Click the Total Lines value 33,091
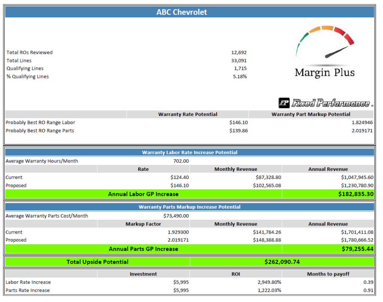This screenshot has height=302, width=383. click(x=239, y=61)
